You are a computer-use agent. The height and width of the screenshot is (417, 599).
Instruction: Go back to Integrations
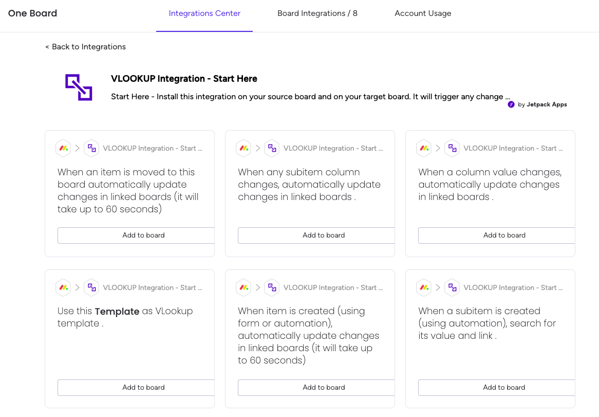pyautogui.click(x=86, y=47)
